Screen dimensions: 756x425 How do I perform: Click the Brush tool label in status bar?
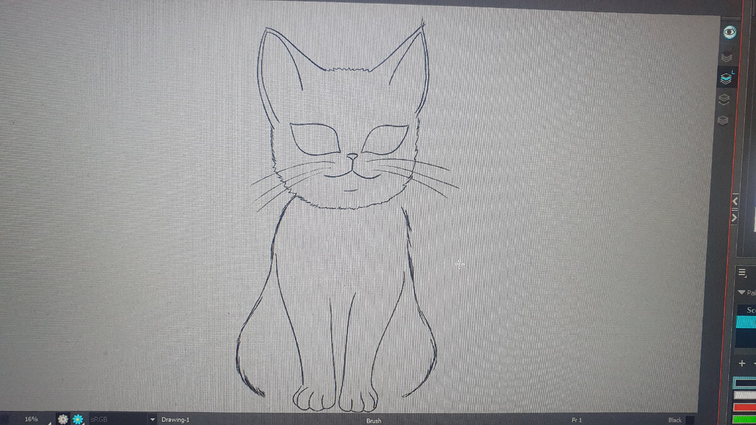pyautogui.click(x=374, y=421)
